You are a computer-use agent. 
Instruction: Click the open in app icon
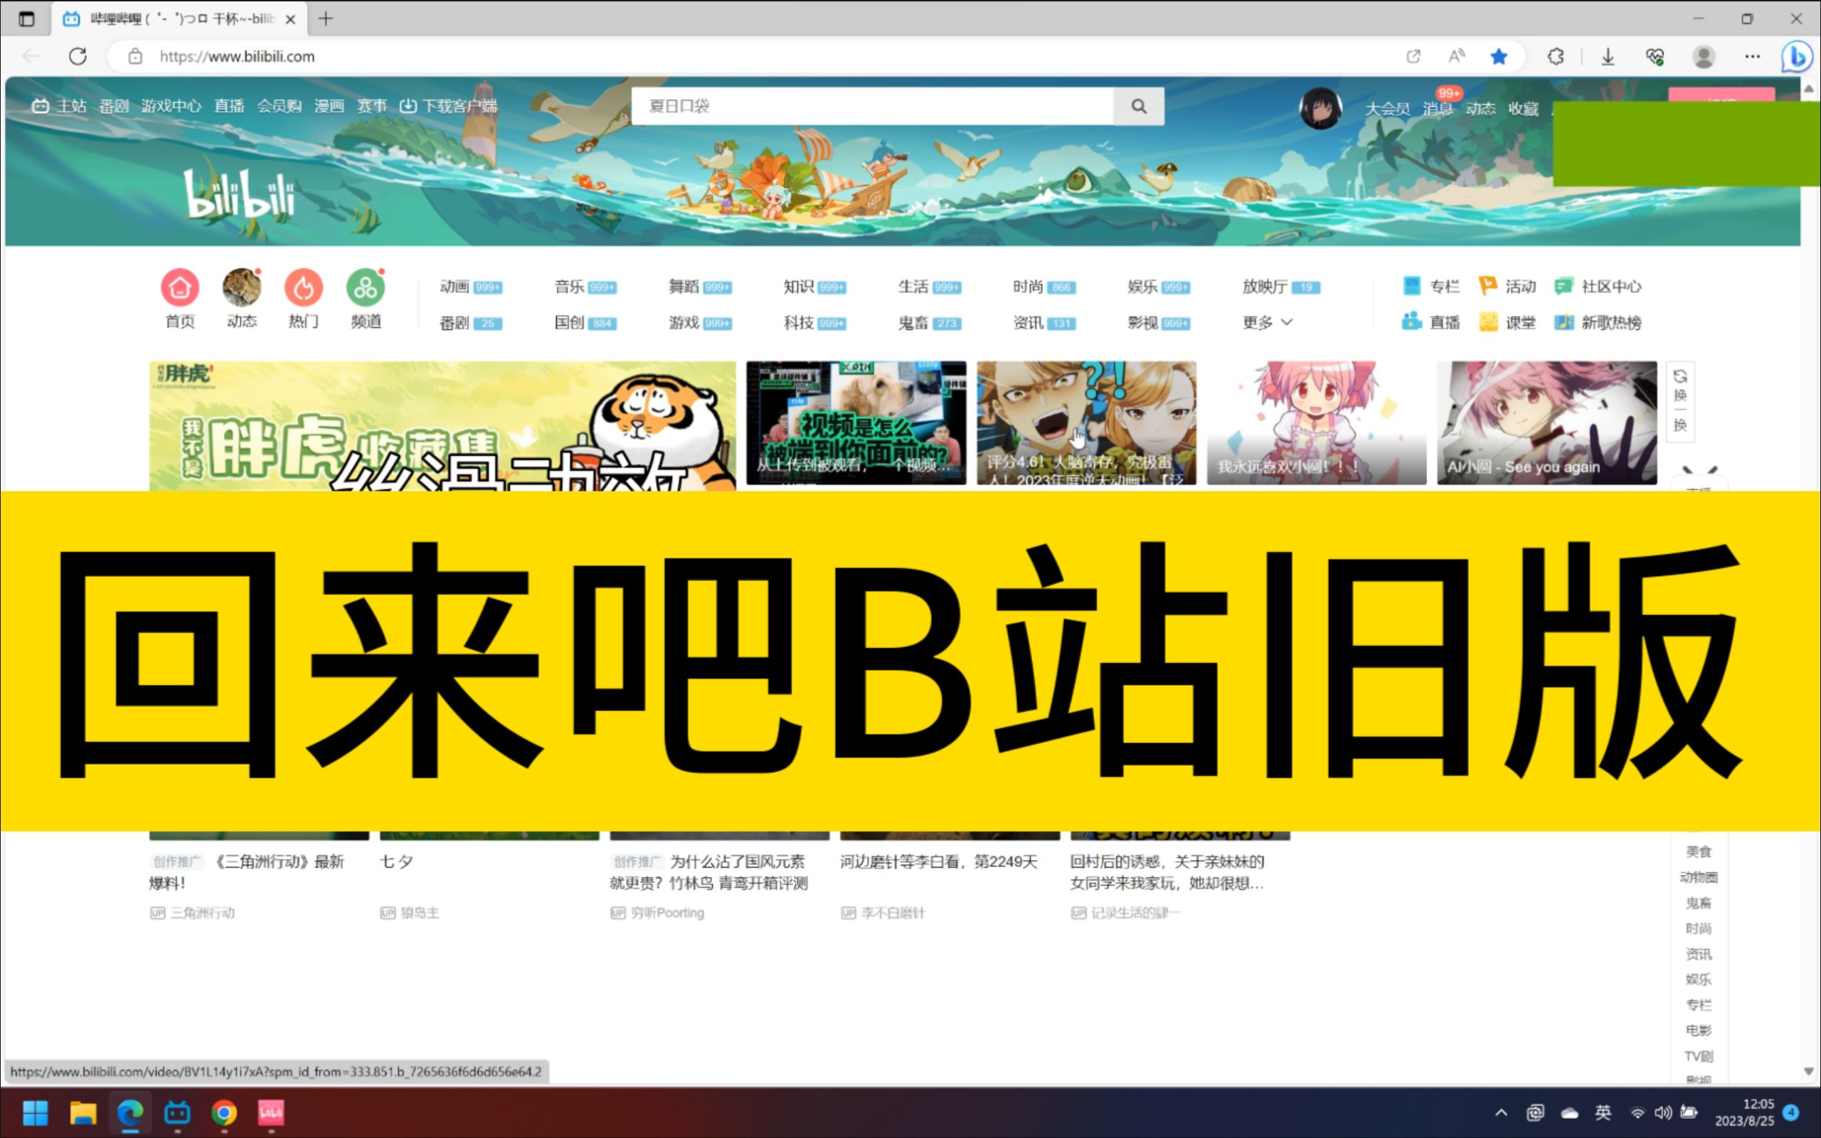[1413, 56]
